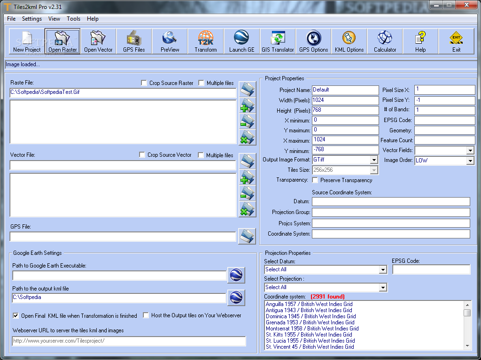
Task: Remove a raster file with minus icon
Action: [247, 122]
